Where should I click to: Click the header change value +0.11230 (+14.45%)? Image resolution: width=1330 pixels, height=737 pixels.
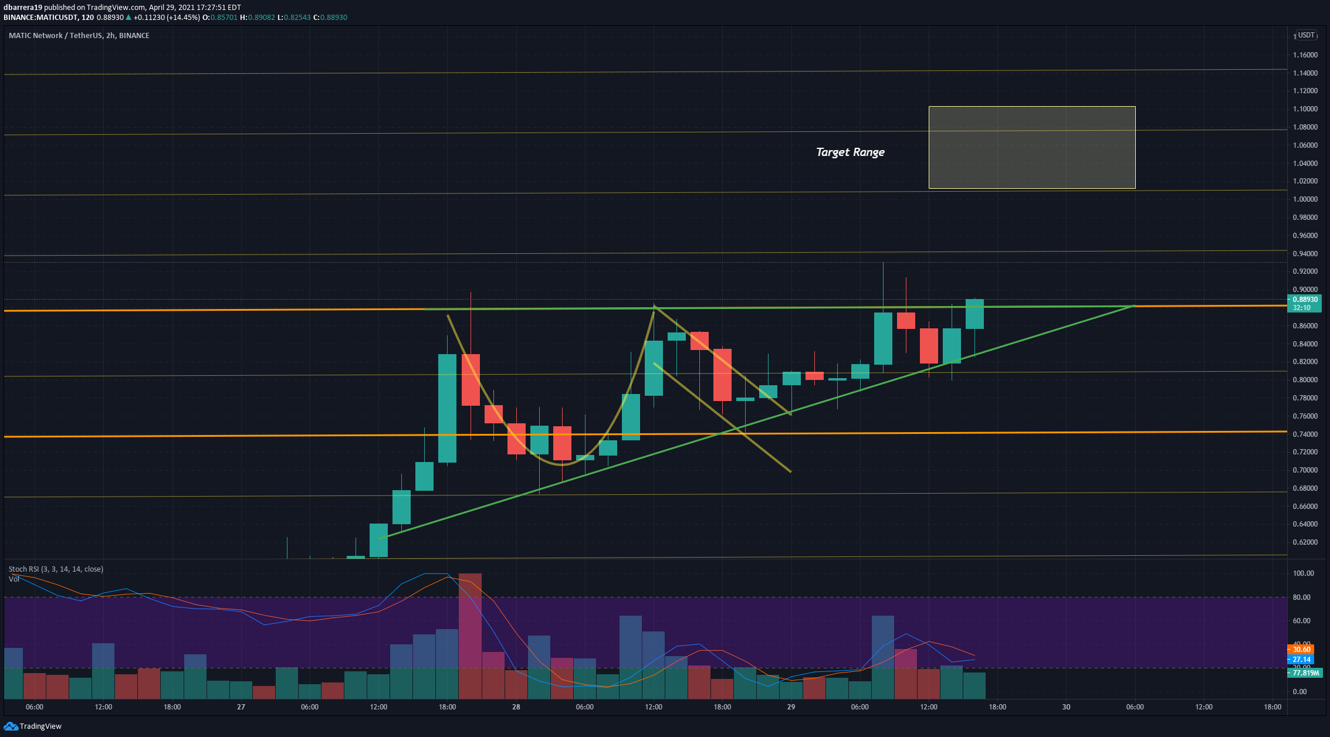click(167, 18)
